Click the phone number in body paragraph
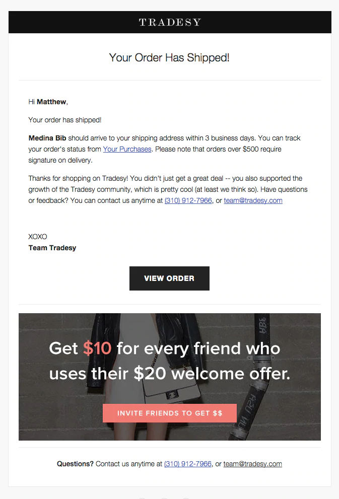 pos(188,200)
